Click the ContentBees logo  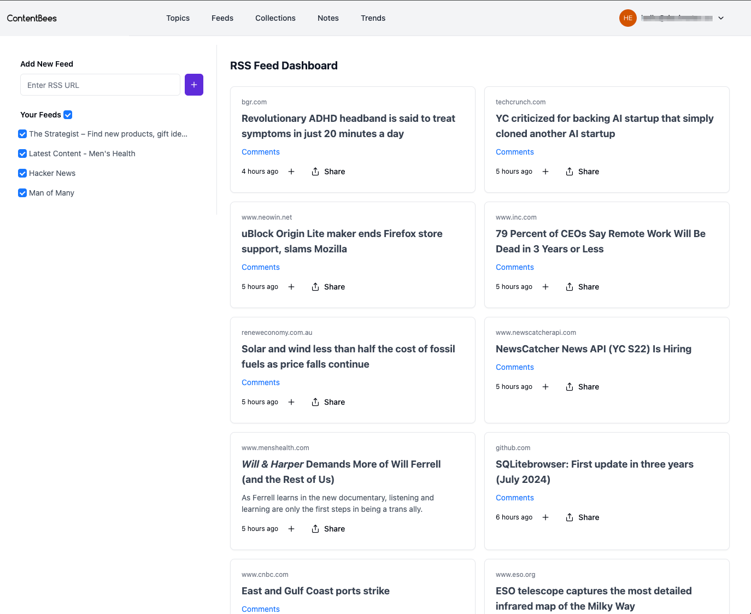click(32, 18)
